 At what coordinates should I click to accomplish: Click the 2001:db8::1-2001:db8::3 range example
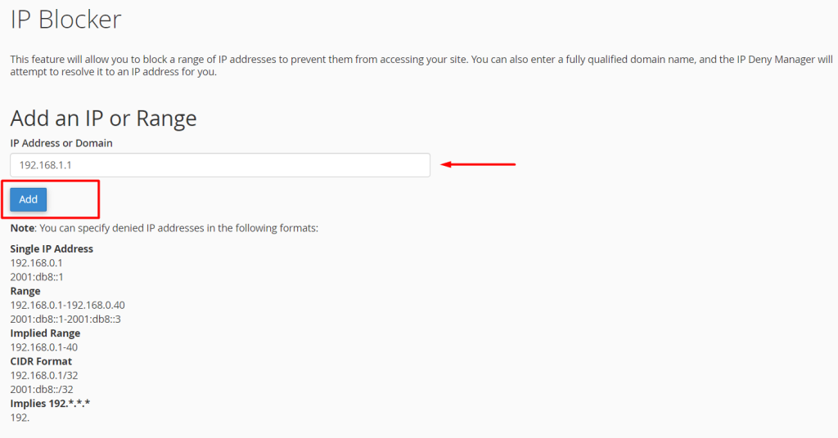(x=65, y=319)
